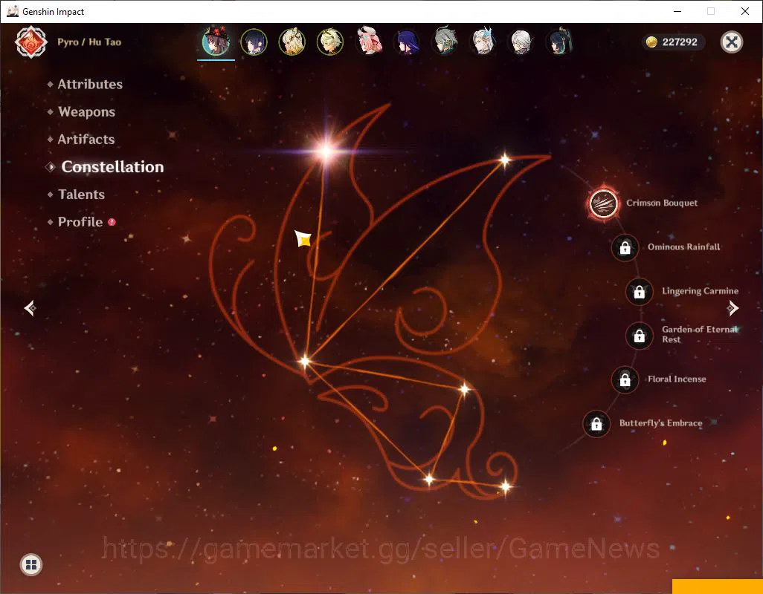Go to next character with right arrow
763x594 pixels.
(733, 308)
